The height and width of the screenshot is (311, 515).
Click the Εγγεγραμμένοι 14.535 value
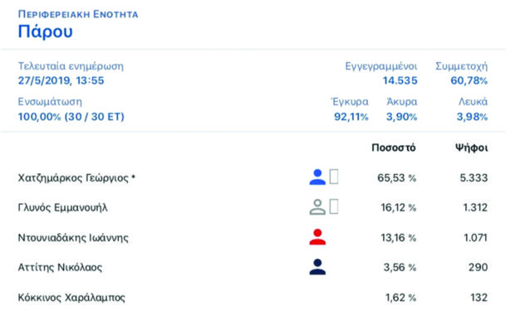[400, 80]
